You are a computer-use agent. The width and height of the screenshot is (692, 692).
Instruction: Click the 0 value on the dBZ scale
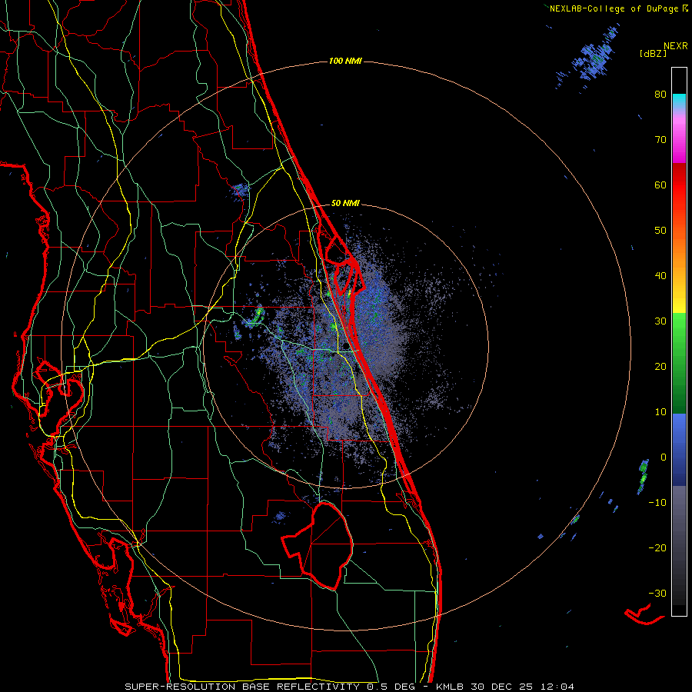(664, 457)
